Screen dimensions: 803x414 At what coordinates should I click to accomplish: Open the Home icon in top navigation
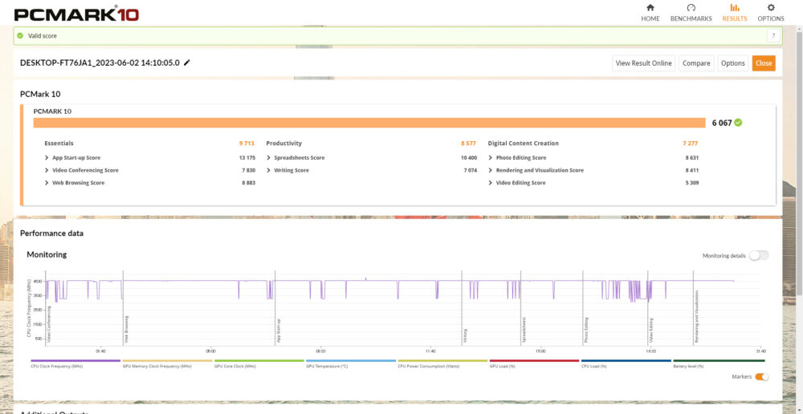[x=650, y=8]
